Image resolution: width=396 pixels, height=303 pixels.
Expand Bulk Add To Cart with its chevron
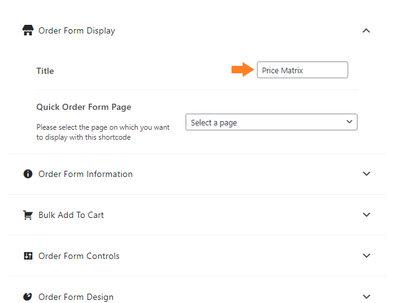click(366, 215)
